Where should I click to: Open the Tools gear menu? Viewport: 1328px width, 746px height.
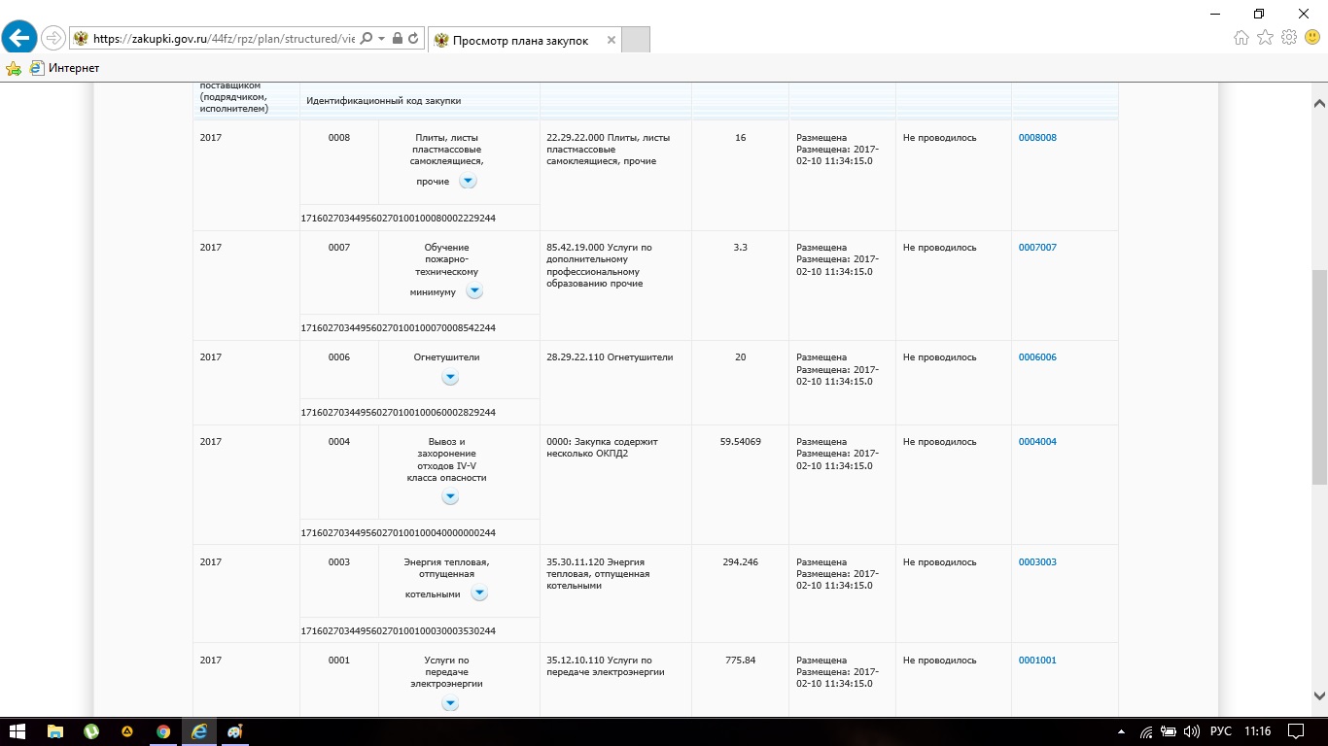[x=1289, y=38]
